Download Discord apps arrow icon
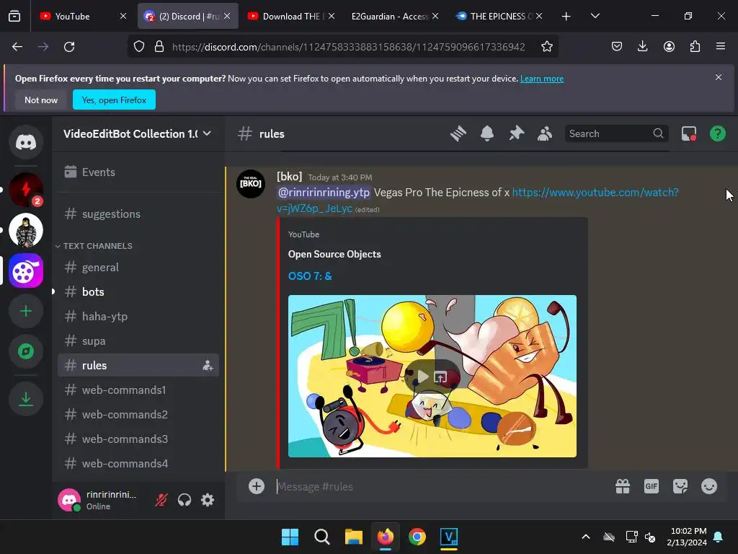The image size is (738, 554). pyautogui.click(x=26, y=400)
